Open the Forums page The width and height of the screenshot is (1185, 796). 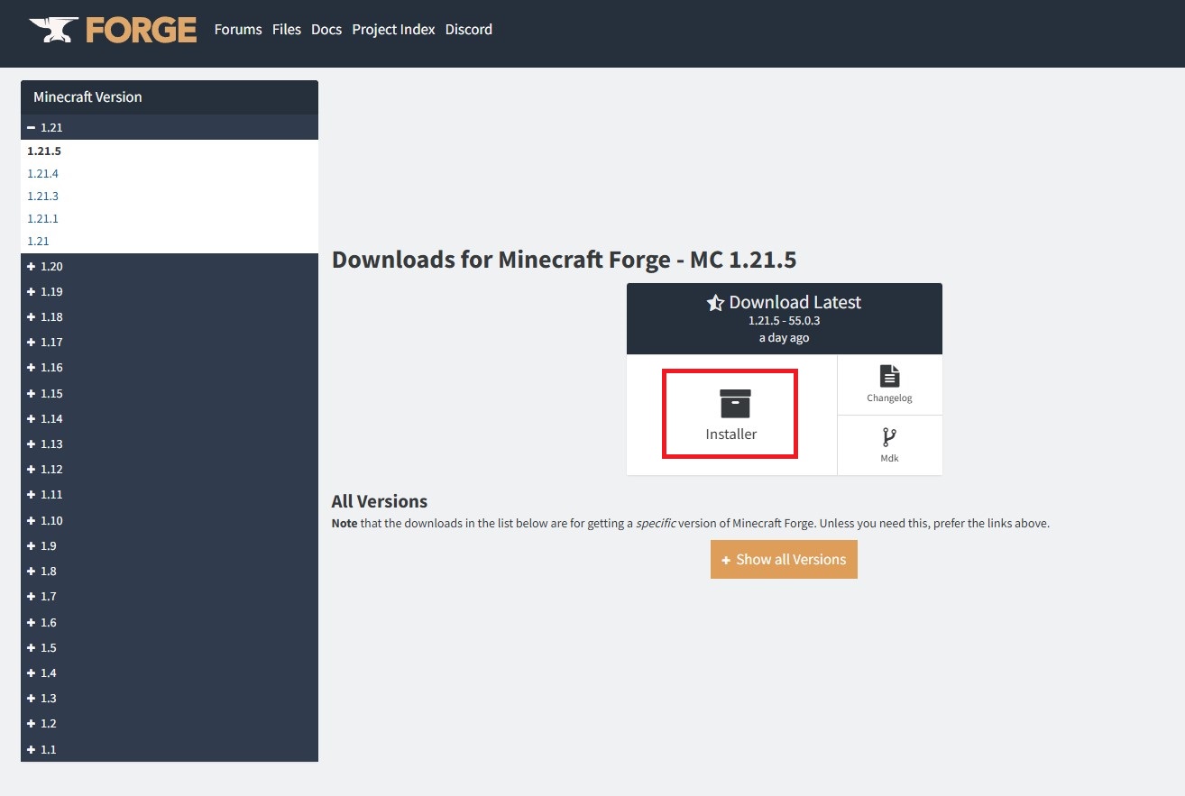click(x=238, y=30)
